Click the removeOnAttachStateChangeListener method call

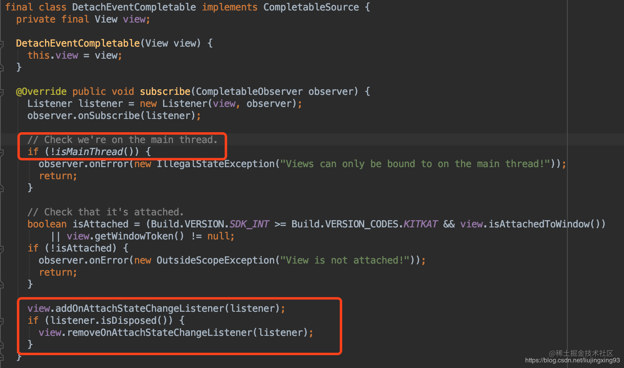pos(159,333)
